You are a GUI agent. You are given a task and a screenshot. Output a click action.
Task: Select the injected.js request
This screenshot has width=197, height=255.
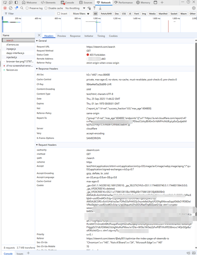click(x=18, y=57)
